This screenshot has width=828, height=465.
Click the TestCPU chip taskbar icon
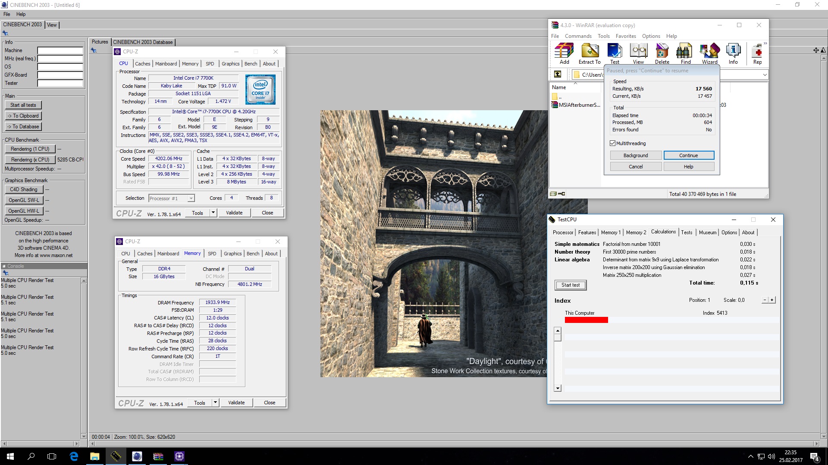coord(116,456)
